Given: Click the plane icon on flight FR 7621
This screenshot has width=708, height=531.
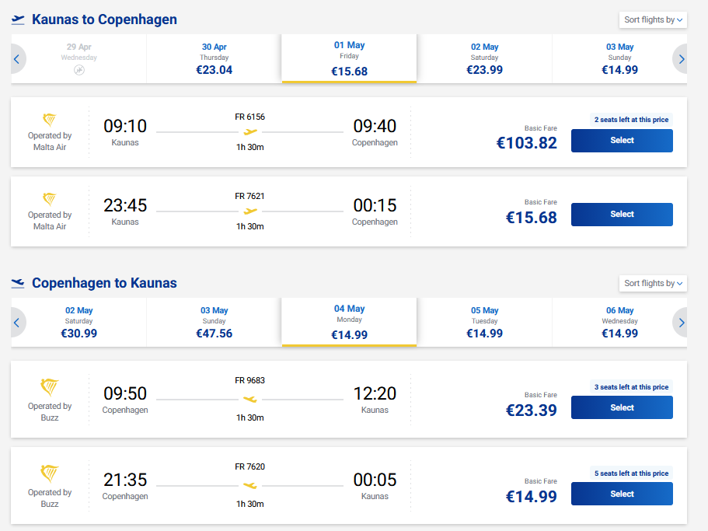Looking at the screenshot, I should click(250, 211).
